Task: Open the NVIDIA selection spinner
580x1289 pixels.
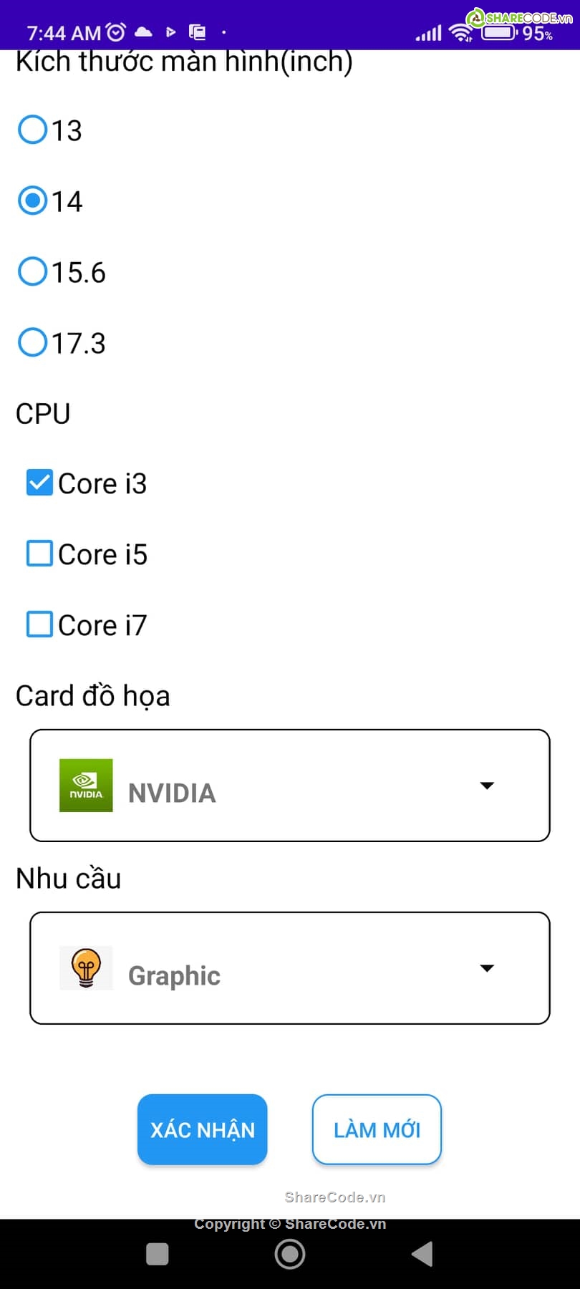Action: pyautogui.click(x=289, y=786)
